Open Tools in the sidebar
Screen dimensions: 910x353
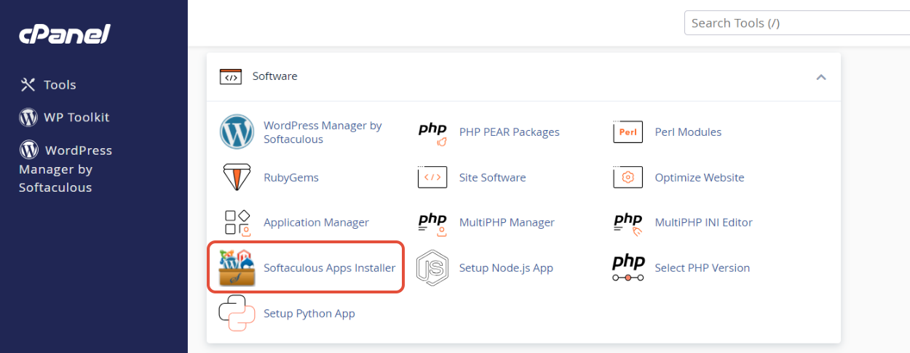pyautogui.click(x=60, y=85)
